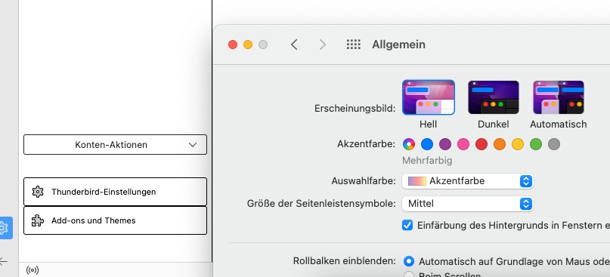Select the Hell appearance thumbnail
Screen dimensions: 610x277
429,97
